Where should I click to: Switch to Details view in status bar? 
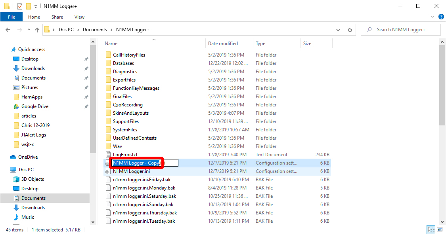coord(431,229)
